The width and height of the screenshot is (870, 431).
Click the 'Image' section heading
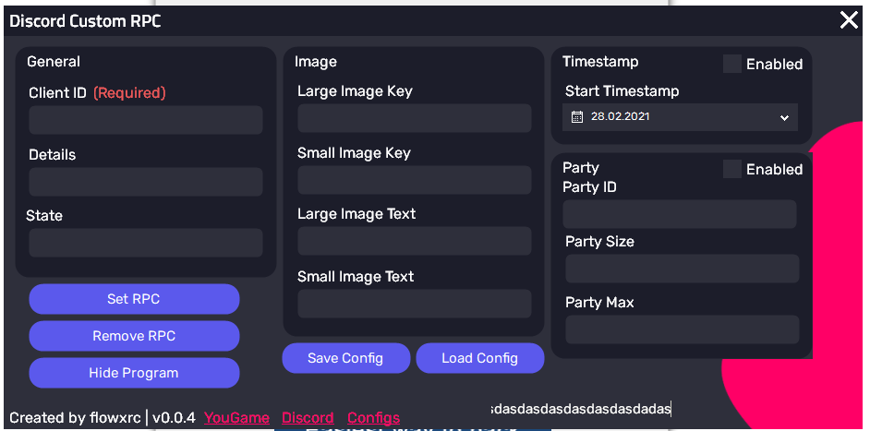tap(316, 62)
